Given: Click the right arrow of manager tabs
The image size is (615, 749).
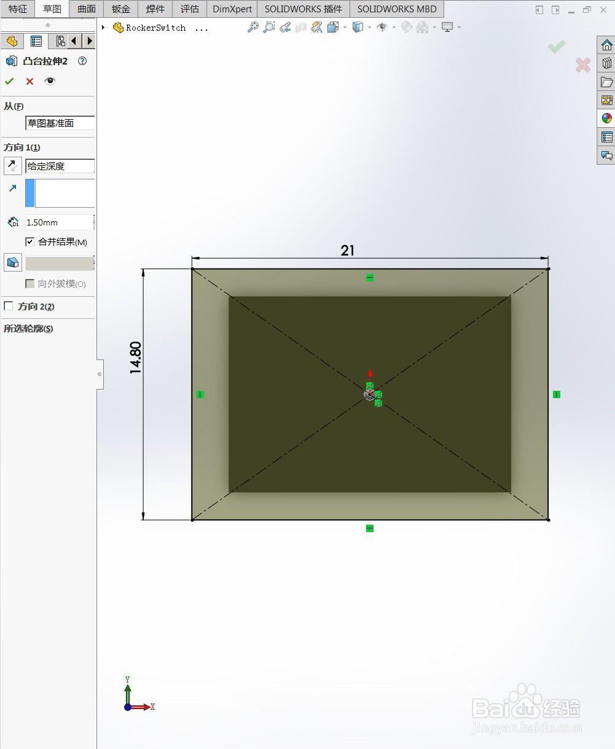Looking at the screenshot, I should 89,41.
